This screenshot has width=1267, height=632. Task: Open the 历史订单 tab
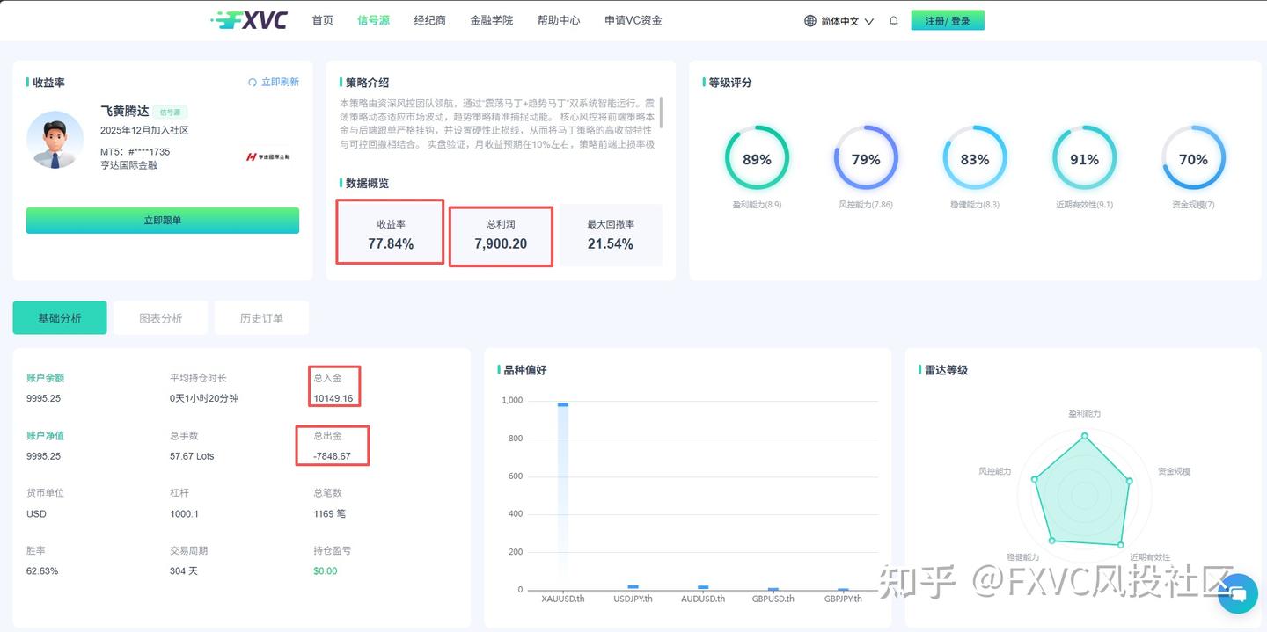tap(261, 317)
